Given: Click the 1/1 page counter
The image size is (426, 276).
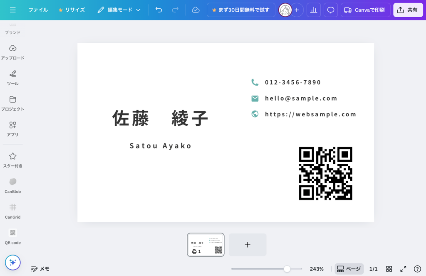Looking at the screenshot, I should click(373, 269).
